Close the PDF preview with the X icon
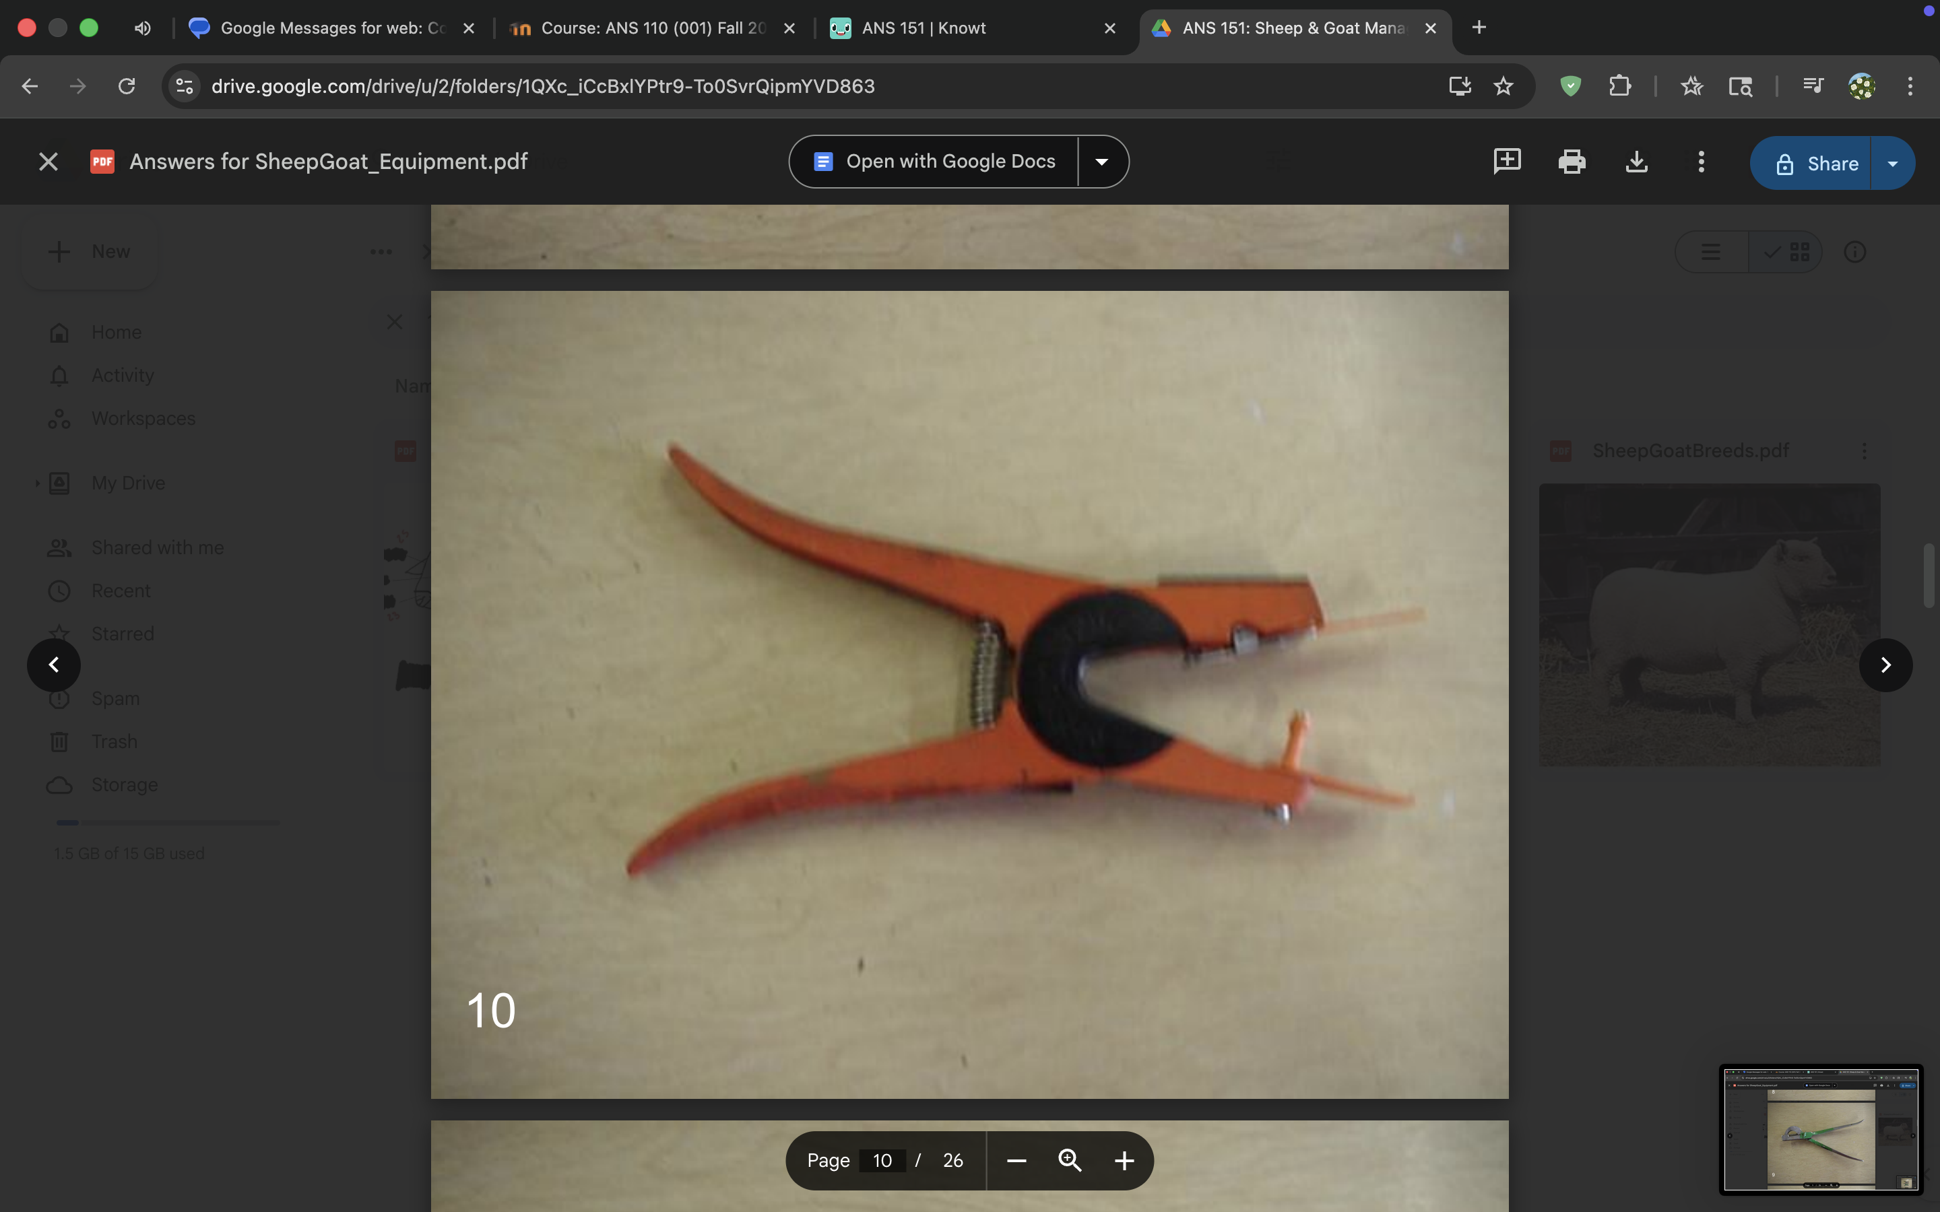1940x1212 pixels. click(48, 162)
